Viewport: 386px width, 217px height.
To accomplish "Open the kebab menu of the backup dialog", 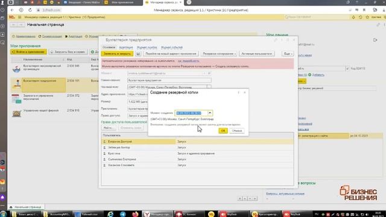I will (x=239, y=92).
